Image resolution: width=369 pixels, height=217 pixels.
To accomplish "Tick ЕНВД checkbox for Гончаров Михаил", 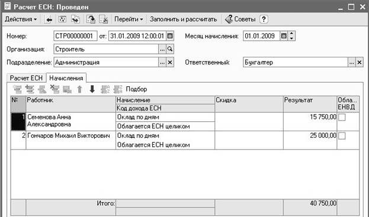I will tap(342, 135).
